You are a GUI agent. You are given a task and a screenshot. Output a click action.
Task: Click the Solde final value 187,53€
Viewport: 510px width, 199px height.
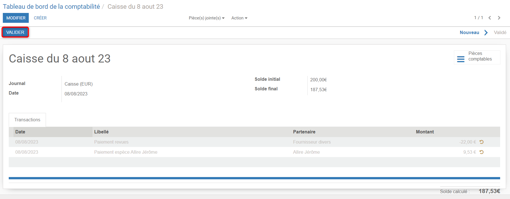pos(319,90)
